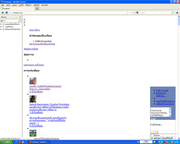The width and height of the screenshot is (180, 144).
Task: Open the Tools menu (sixth item)
Action: coord(37,5)
